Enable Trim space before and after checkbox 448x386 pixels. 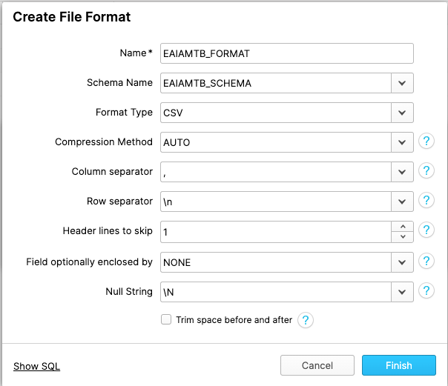166,319
